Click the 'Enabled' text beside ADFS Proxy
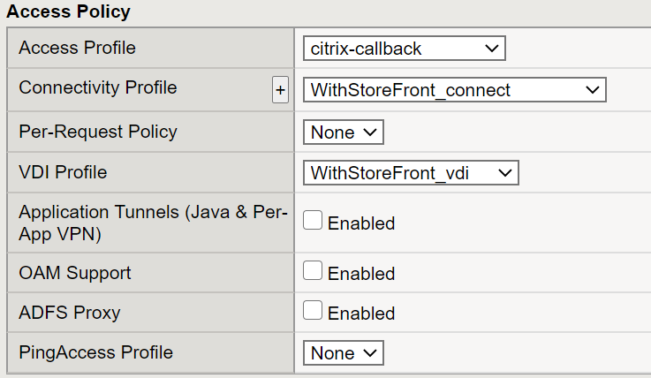This screenshot has height=378, width=651. click(361, 314)
